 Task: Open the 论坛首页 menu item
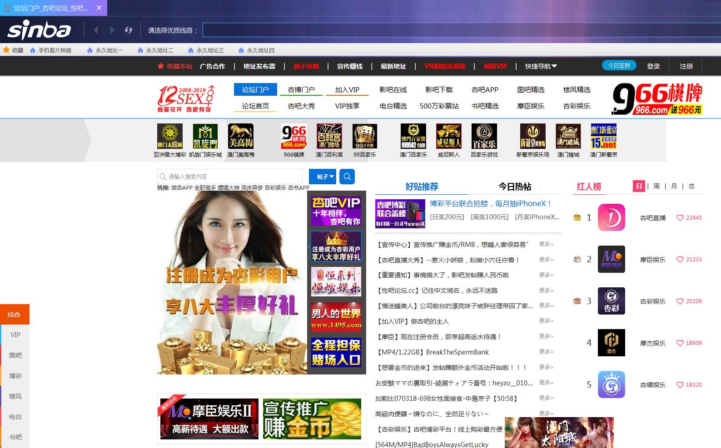(255, 106)
